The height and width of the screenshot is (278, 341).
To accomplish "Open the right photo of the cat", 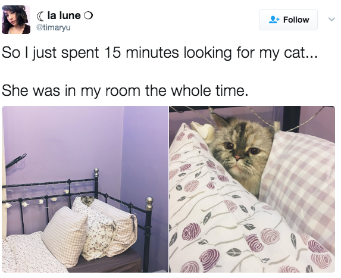I will click(252, 189).
